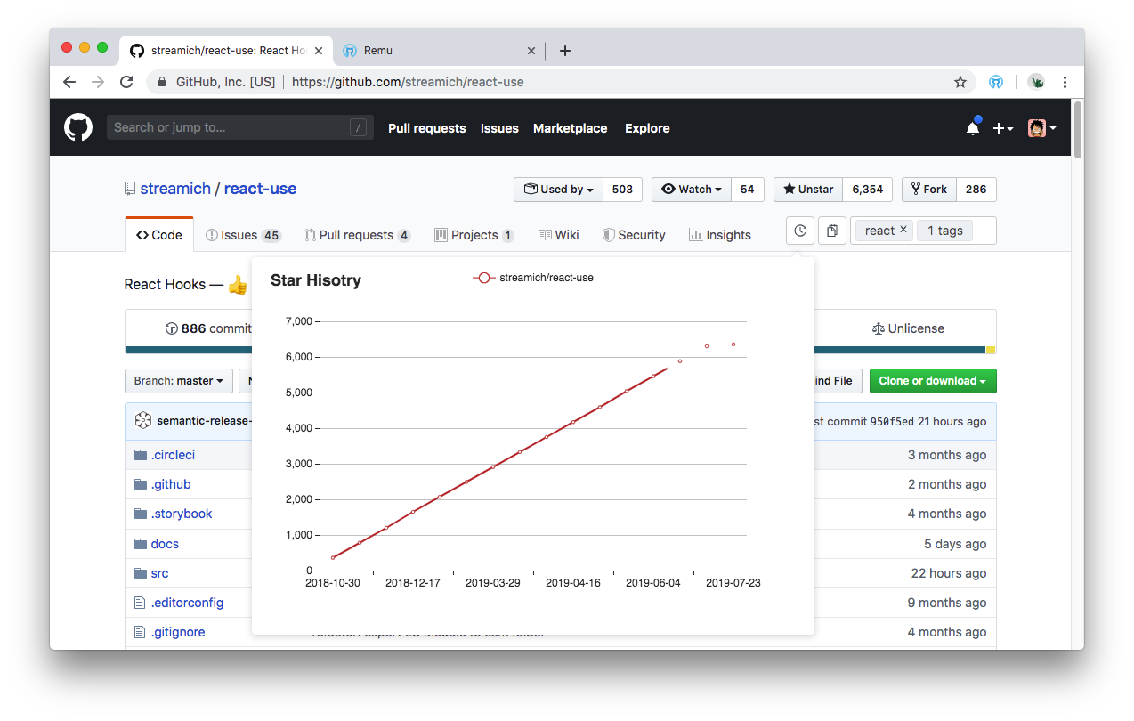
Task: Open a new browser tab
Action: (564, 51)
